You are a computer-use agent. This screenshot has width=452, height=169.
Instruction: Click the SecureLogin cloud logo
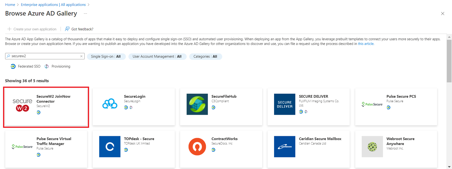[110, 104]
